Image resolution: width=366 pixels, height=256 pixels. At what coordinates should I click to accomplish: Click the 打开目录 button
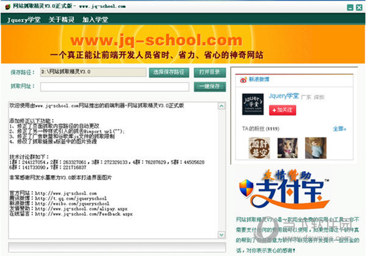point(210,72)
